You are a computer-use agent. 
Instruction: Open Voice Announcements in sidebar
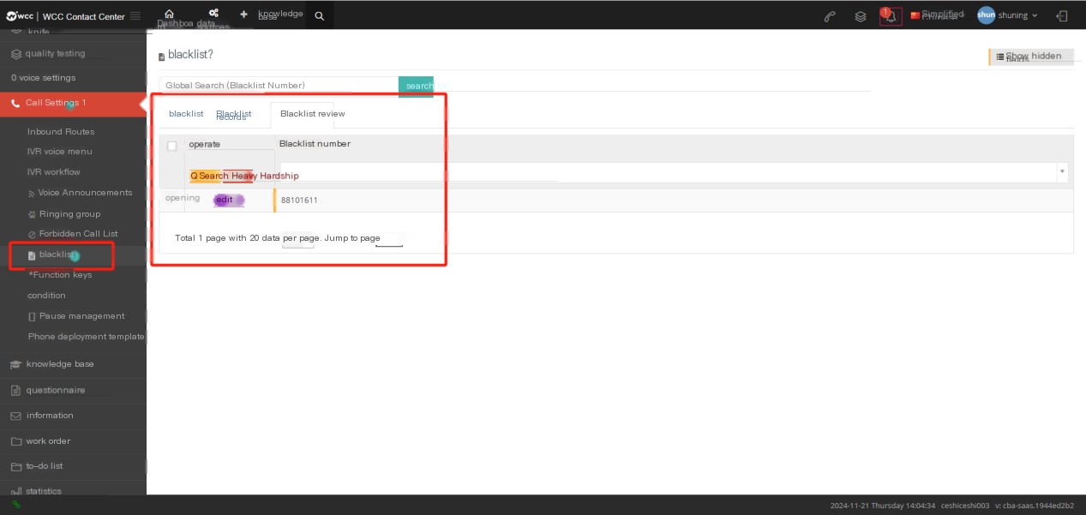pos(80,193)
